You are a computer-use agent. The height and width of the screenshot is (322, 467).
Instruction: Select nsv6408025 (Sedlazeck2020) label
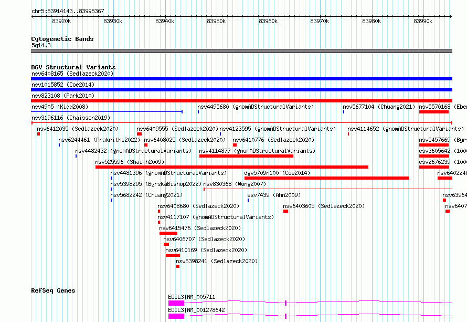185,140
